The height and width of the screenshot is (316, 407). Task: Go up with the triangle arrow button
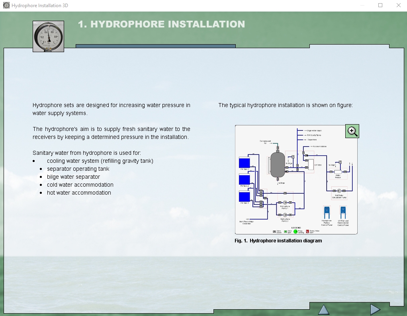tap(324, 310)
